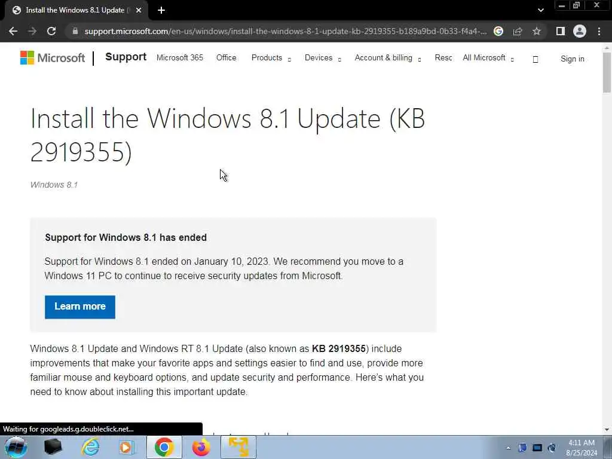The image size is (612, 459).
Task: Open the Office menu item
Action: (227, 58)
